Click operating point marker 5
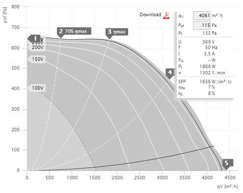Image resolution: width=243 pixels, height=193 pixels. pyautogui.click(x=228, y=163)
